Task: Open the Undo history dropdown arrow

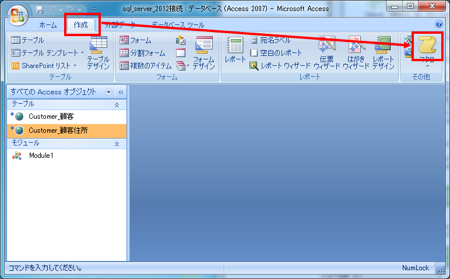Action: click(x=61, y=10)
